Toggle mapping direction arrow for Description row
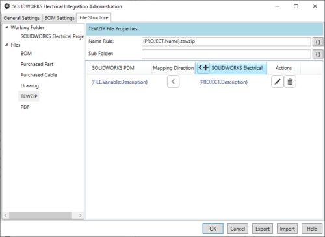Viewport: 325px width, 237px height. pos(173,82)
